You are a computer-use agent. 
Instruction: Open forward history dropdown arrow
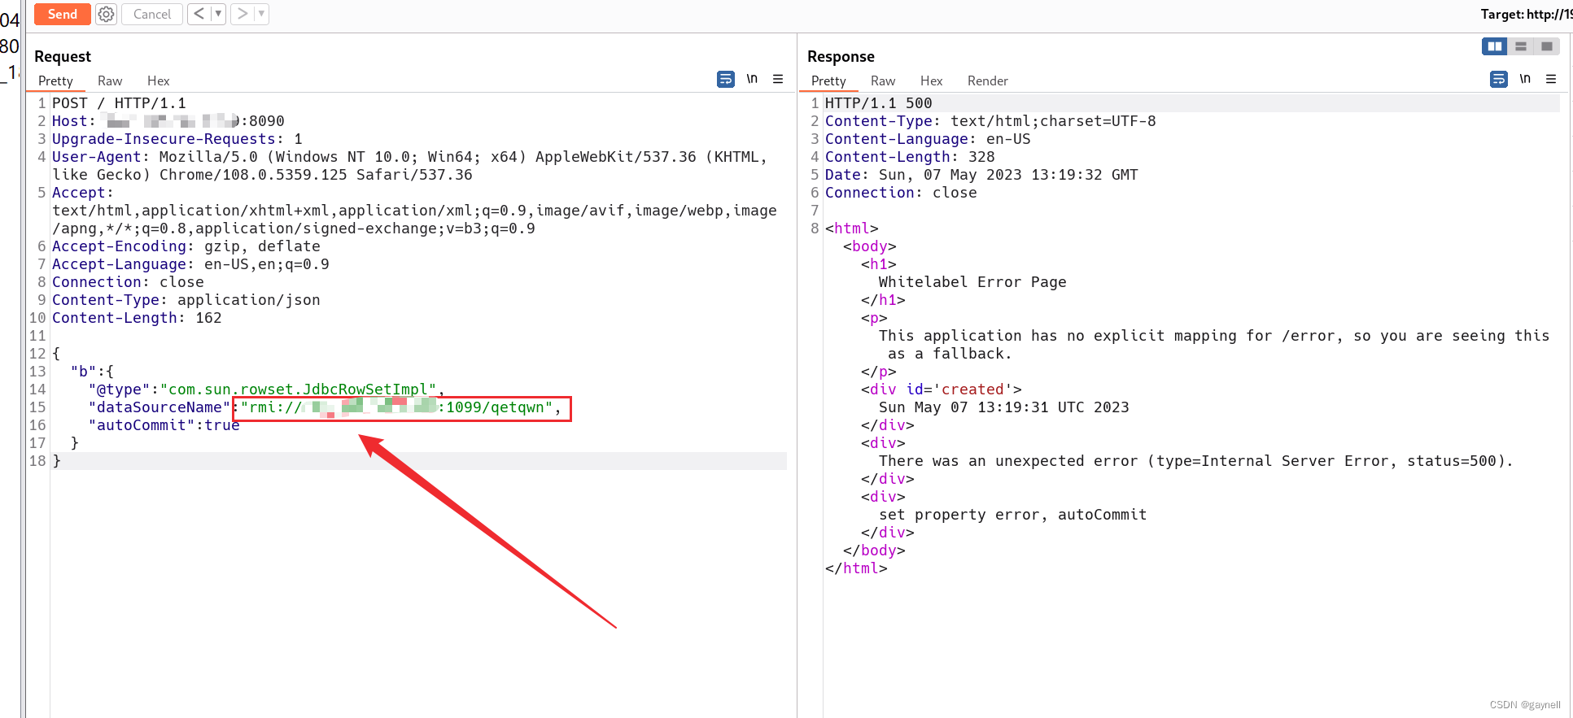click(x=261, y=14)
